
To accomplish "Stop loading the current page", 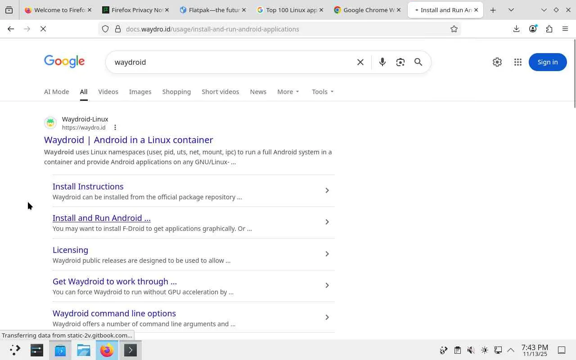I will [43, 29].
